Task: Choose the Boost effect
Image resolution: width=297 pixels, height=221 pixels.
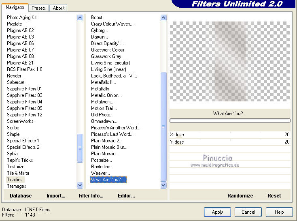Action: coord(97,17)
